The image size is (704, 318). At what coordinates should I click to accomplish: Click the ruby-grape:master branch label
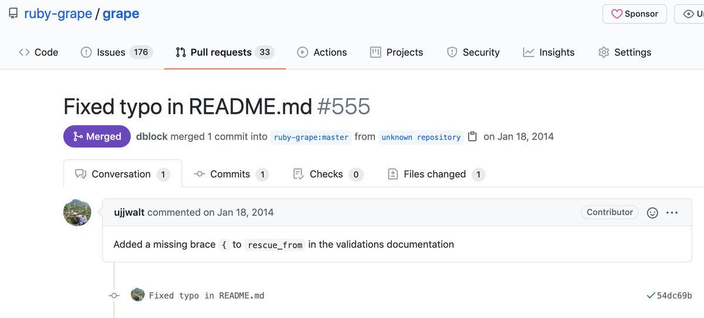tap(311, 137)
